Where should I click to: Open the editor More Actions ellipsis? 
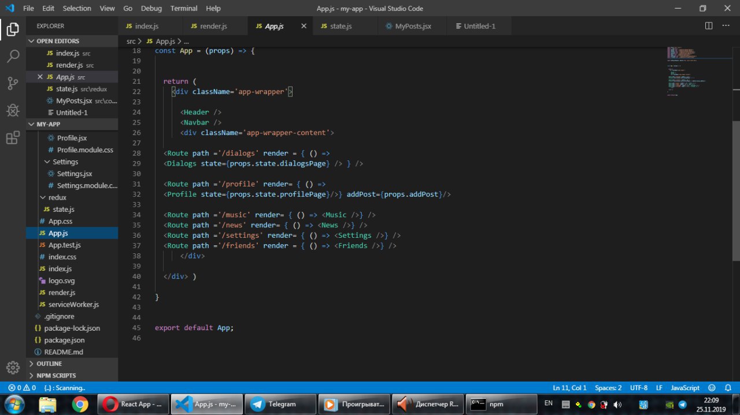pos(726,26)
